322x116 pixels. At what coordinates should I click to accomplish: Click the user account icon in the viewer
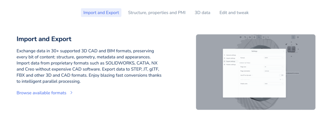(x=298, y=37)
